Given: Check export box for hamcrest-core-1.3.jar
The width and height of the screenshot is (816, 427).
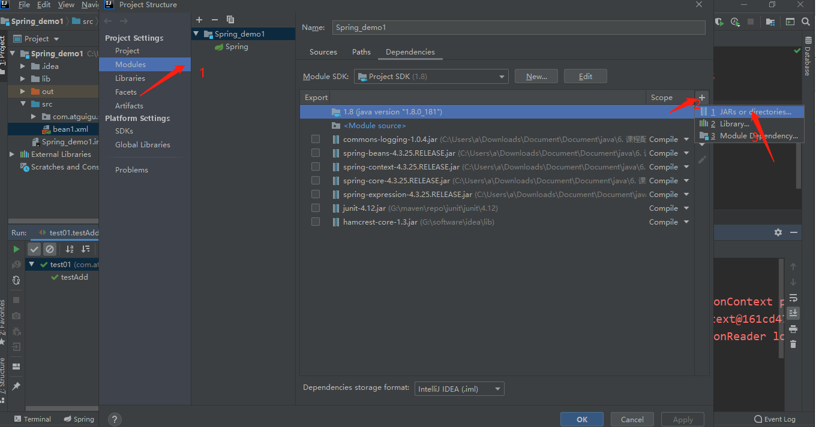Looking at the screenshot, I should coord(316,222).
